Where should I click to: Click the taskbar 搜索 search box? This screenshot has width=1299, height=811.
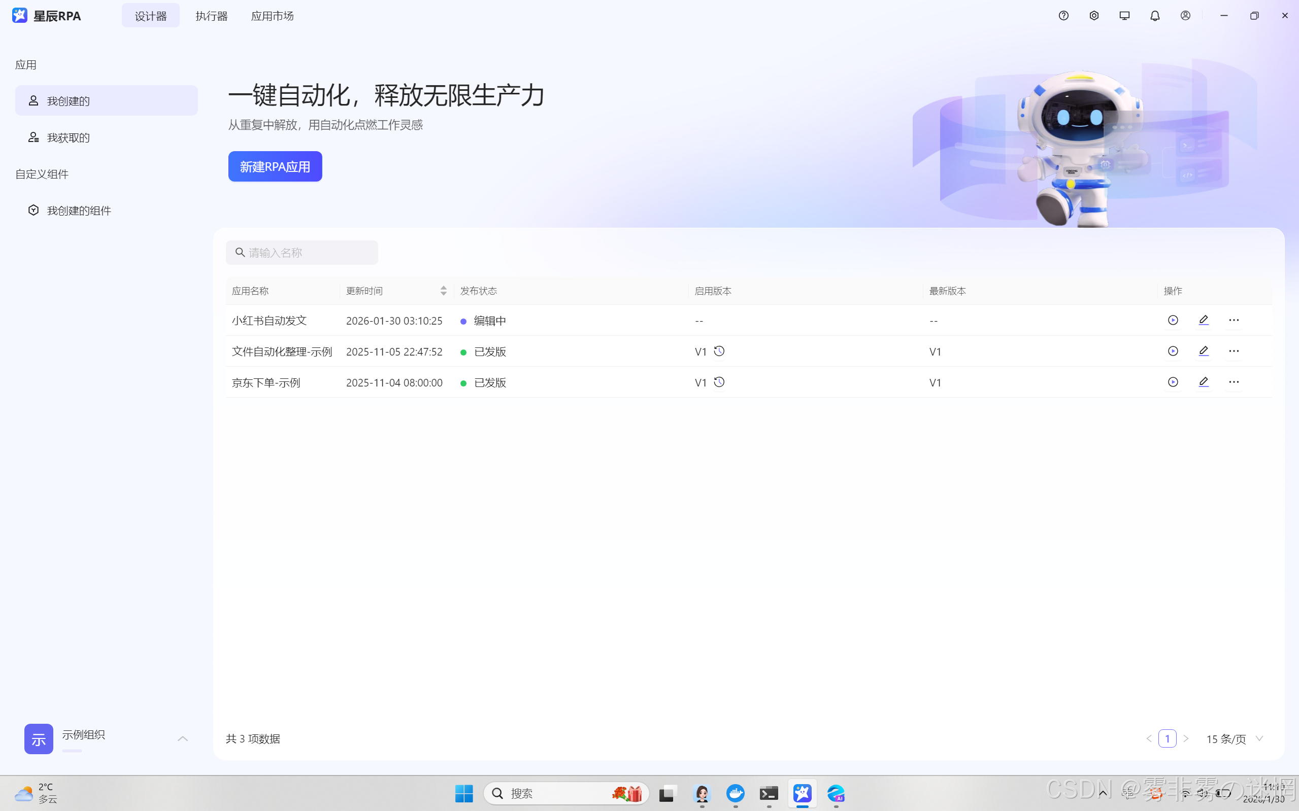click(567, 793)
